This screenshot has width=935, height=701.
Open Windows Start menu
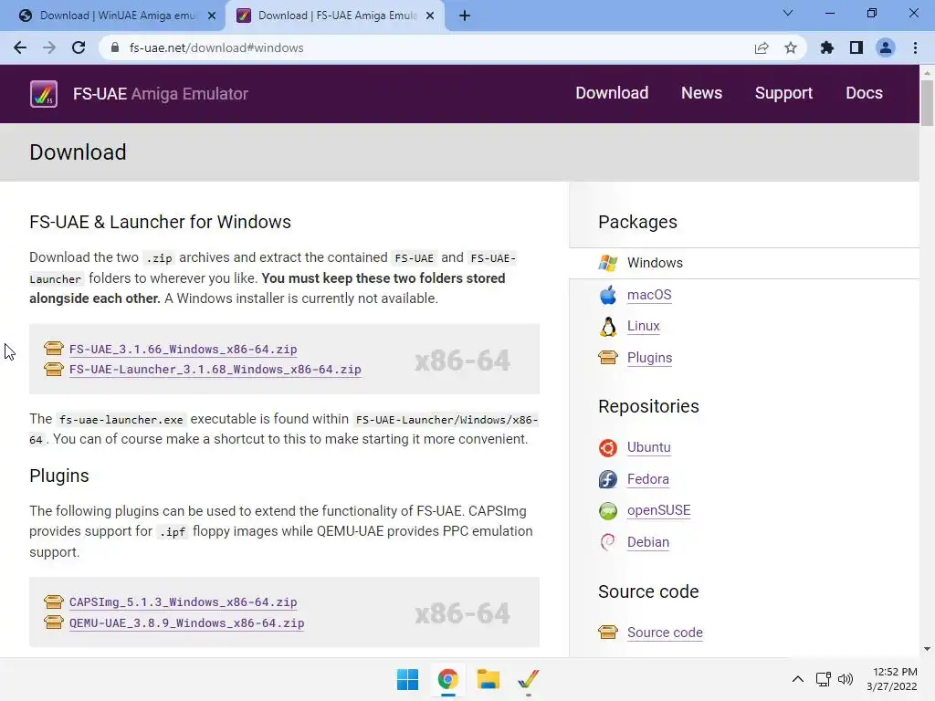click(x=408, y=679)
